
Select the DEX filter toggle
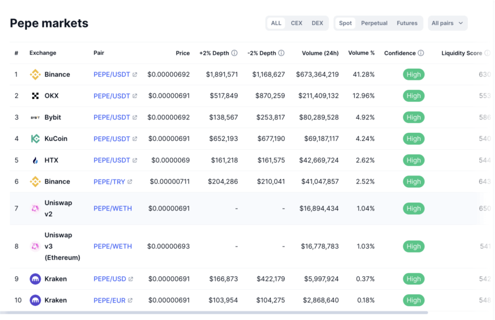317,23
